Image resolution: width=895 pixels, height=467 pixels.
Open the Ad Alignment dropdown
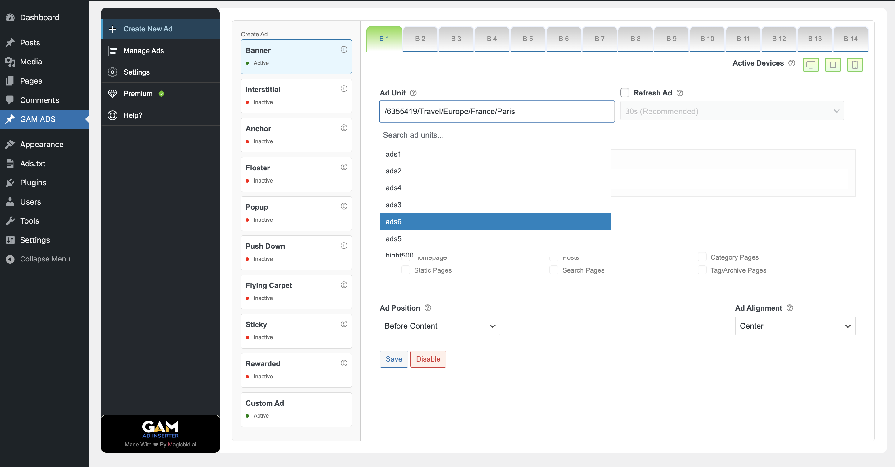(795, 326)
